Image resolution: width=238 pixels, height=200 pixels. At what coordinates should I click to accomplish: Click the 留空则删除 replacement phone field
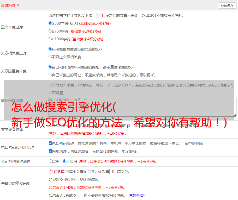(x=200, y=143)
